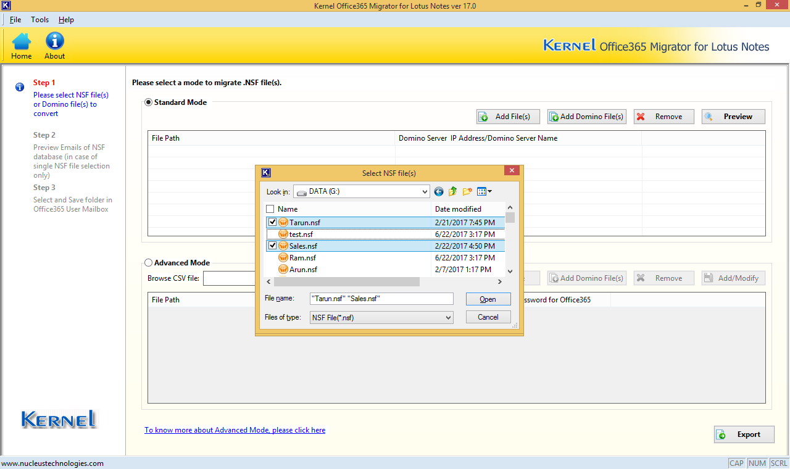Screen dimensions: 790x469
Task: Click the CAP indicator in the status bar
Action: [x=736, y=463]
